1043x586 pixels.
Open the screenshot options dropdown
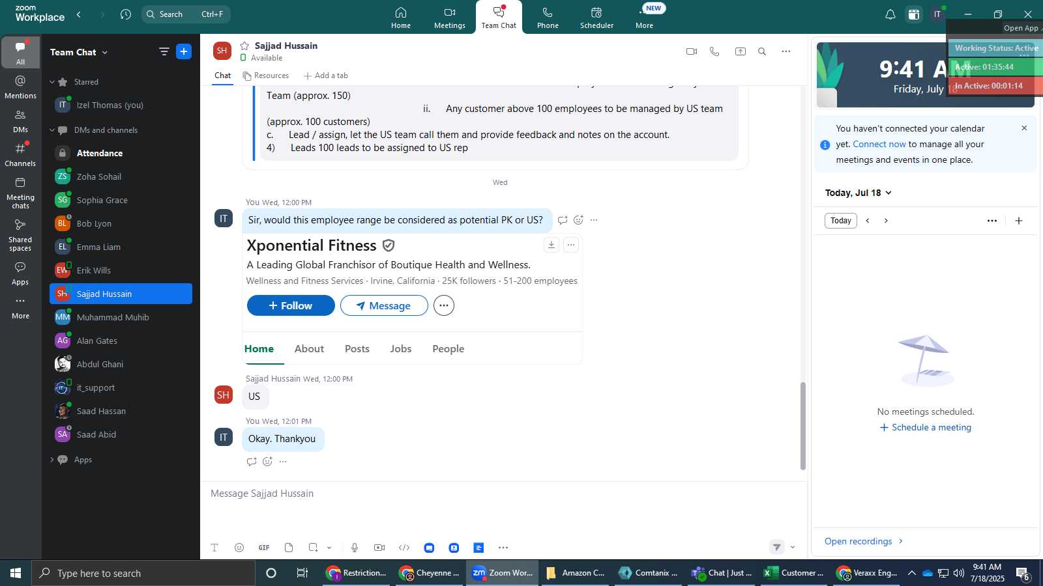(x=329, y=548)
